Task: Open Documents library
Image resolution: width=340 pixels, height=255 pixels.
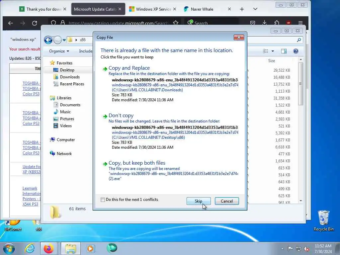Action: (70, 105)
